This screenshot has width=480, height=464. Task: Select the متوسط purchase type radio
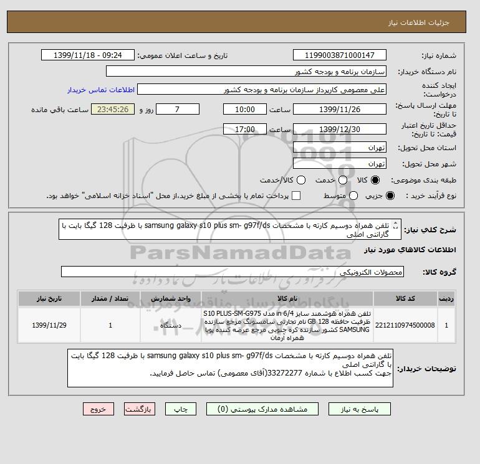353,196
